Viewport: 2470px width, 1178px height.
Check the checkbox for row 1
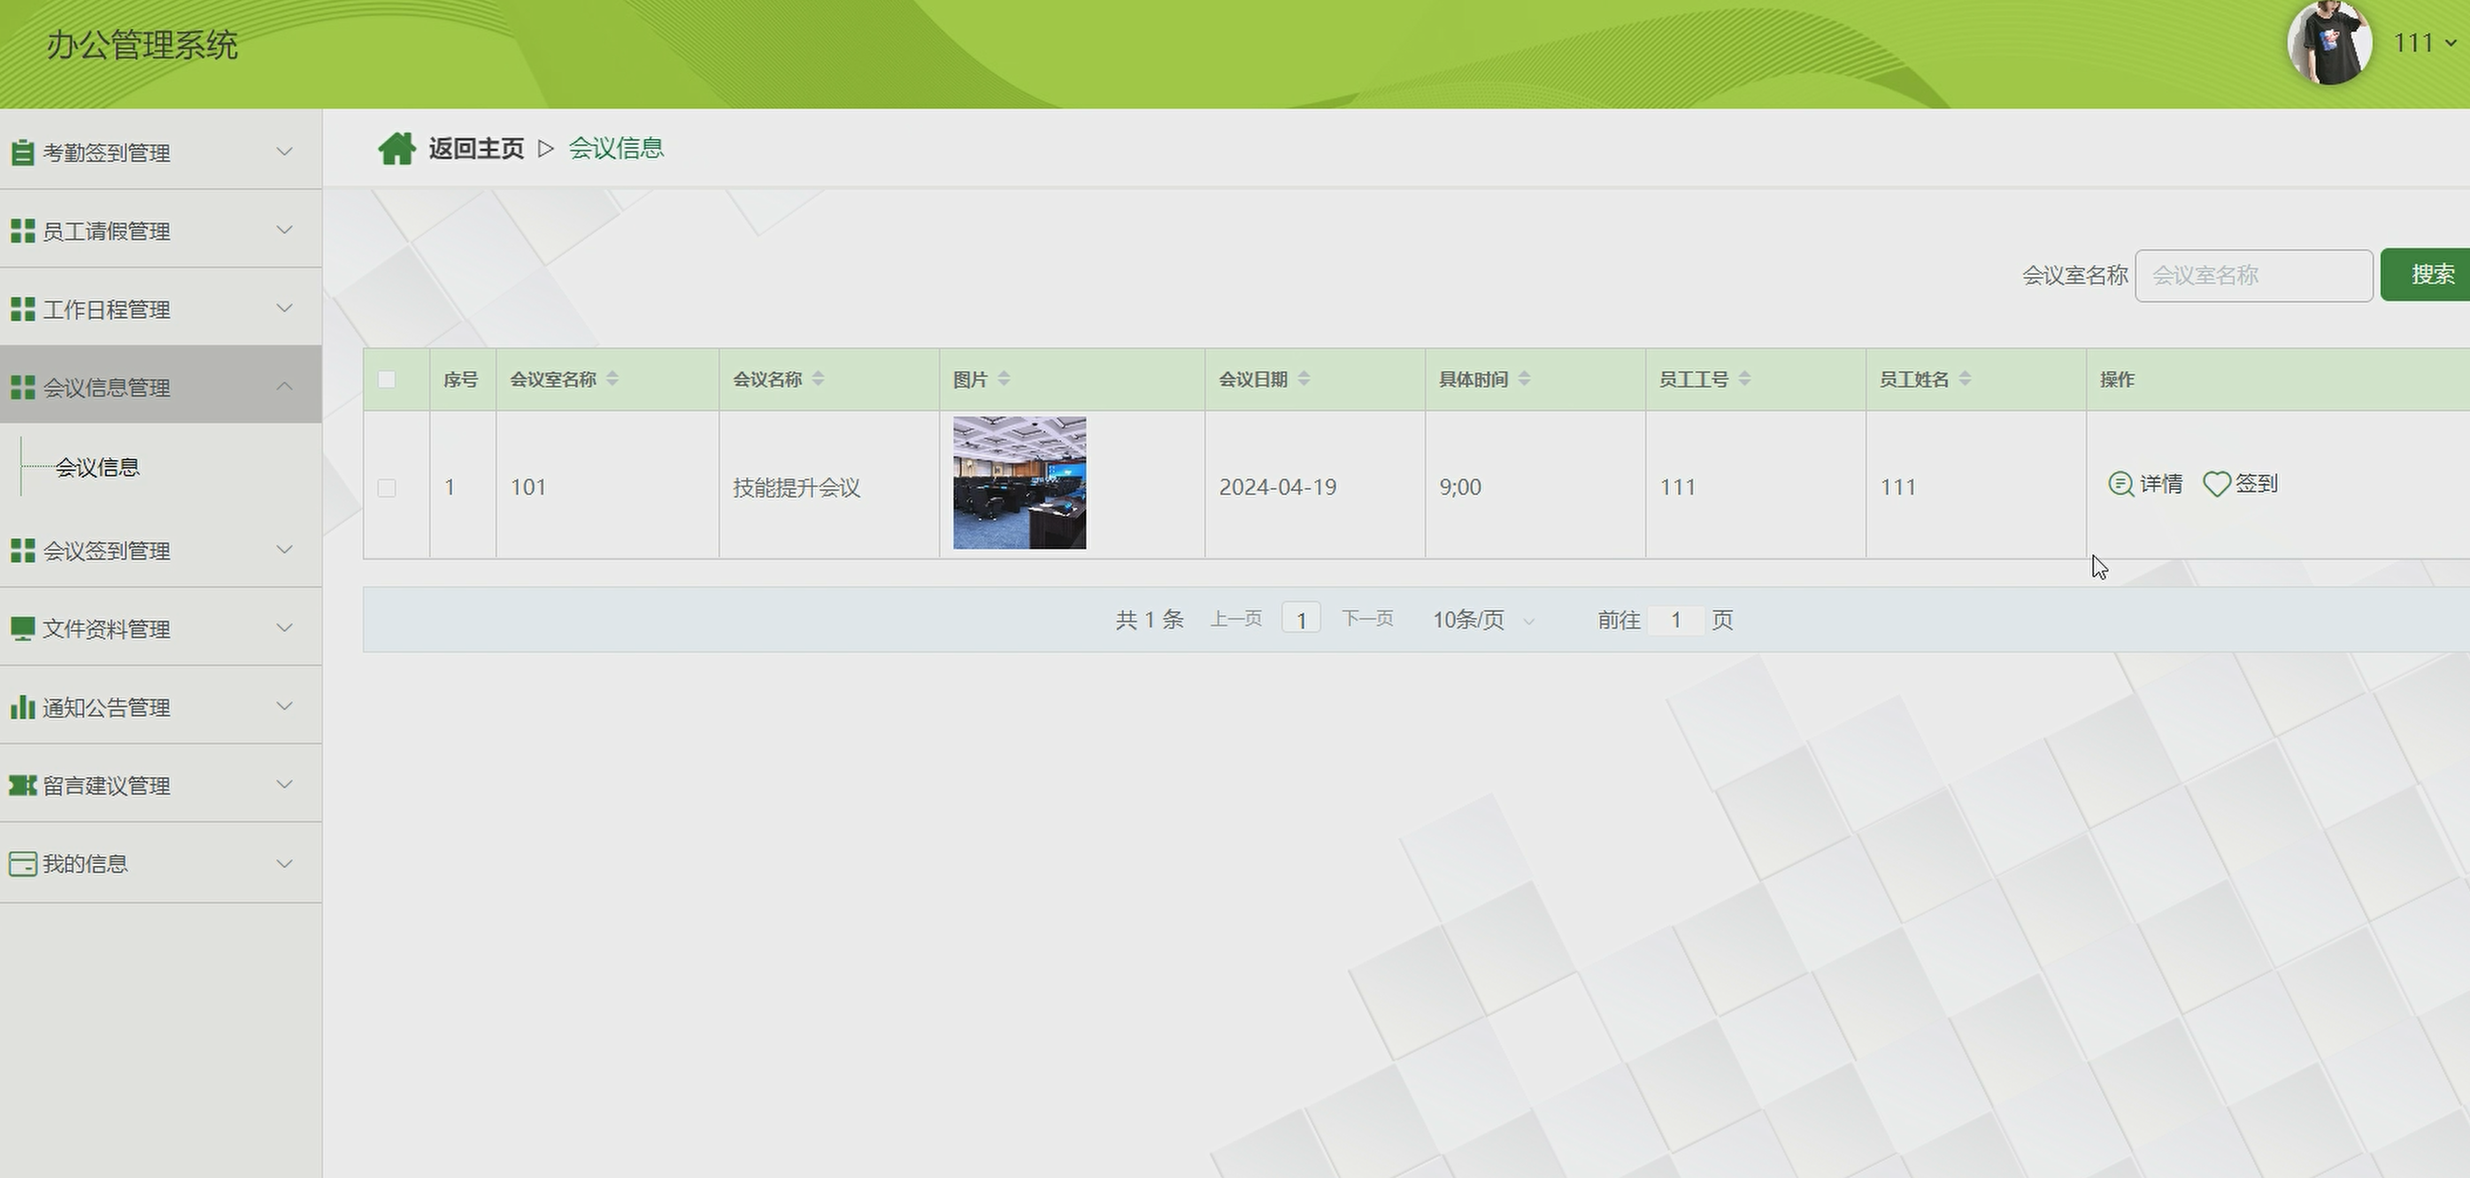pos(388,488)
